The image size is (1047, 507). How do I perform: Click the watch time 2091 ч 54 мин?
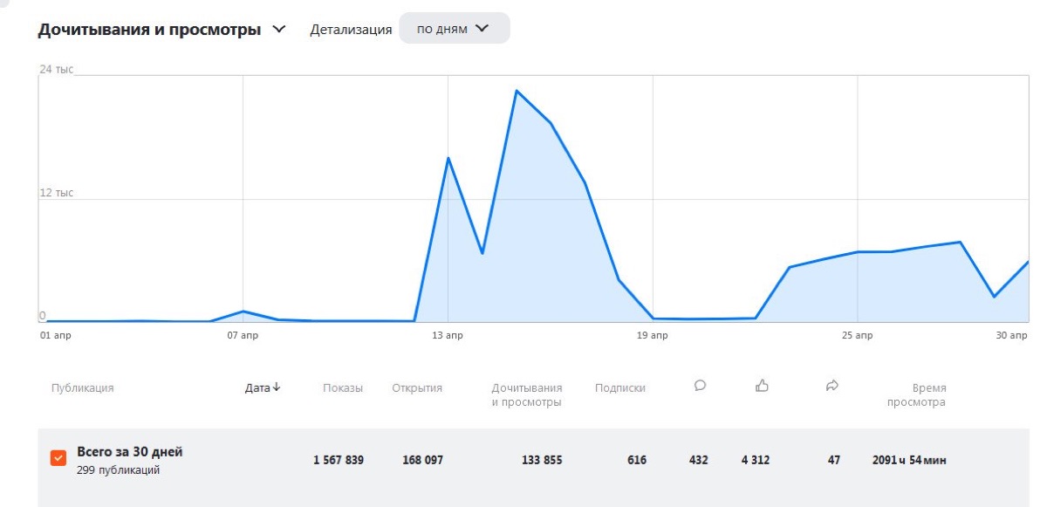point(909,460)
